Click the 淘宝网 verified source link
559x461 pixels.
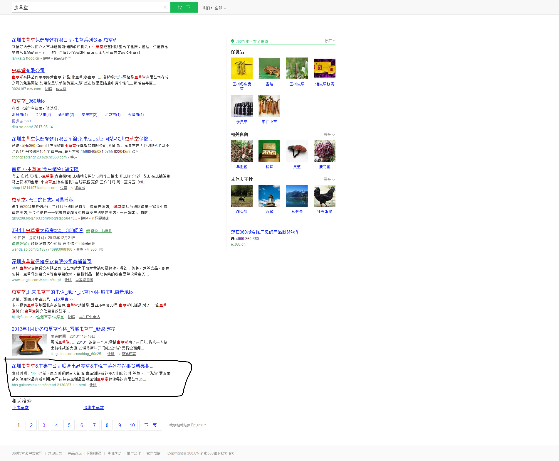[80, 188]
